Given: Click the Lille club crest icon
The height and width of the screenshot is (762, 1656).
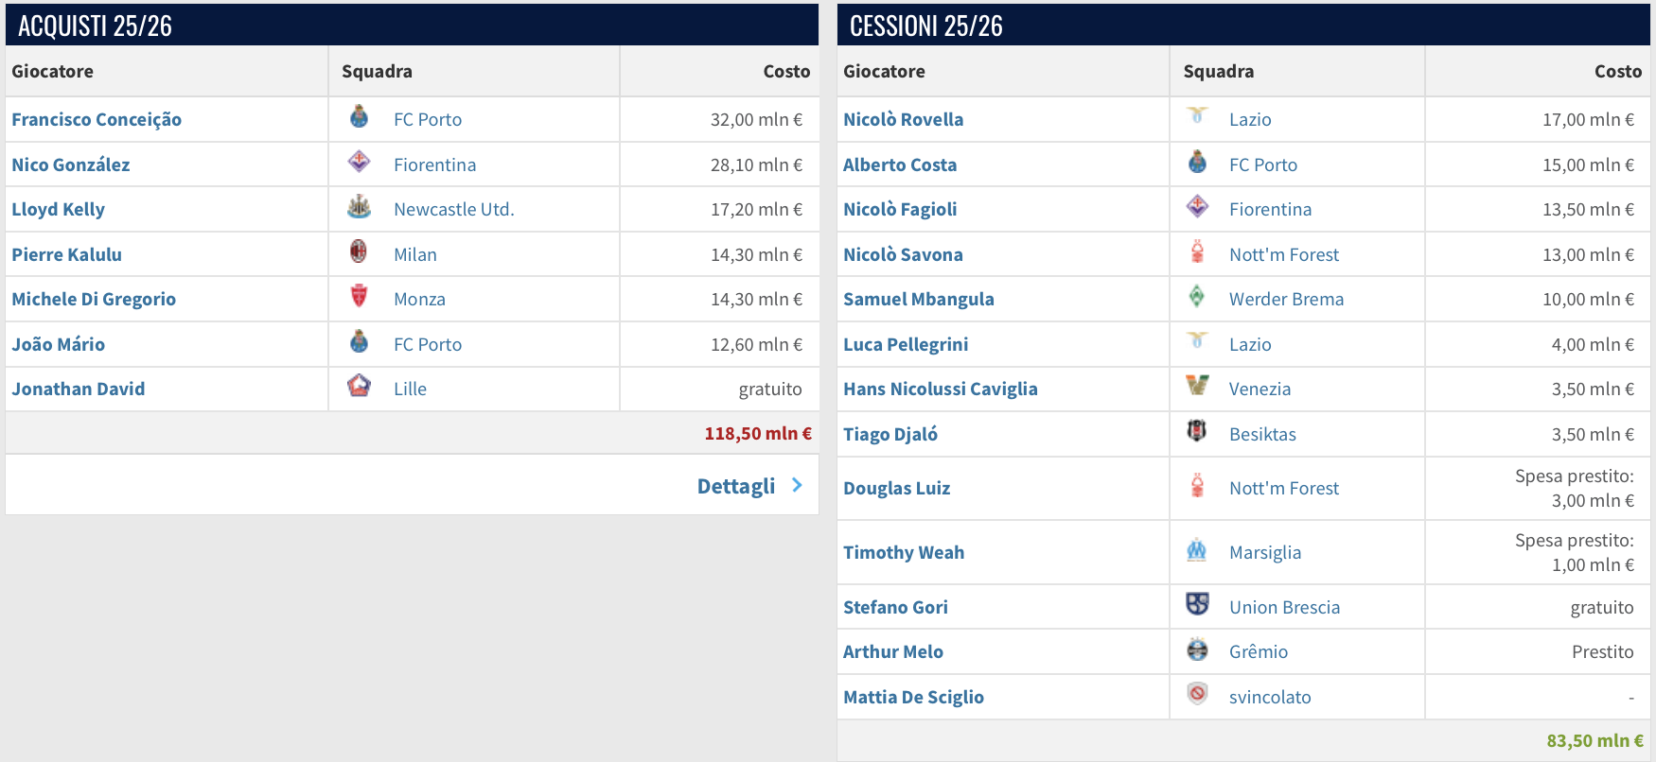Looking at the screenshot, I should 359,386.
